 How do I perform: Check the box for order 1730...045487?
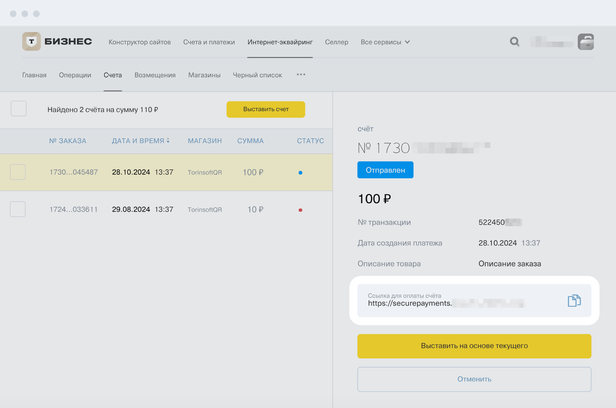point(18,172)
